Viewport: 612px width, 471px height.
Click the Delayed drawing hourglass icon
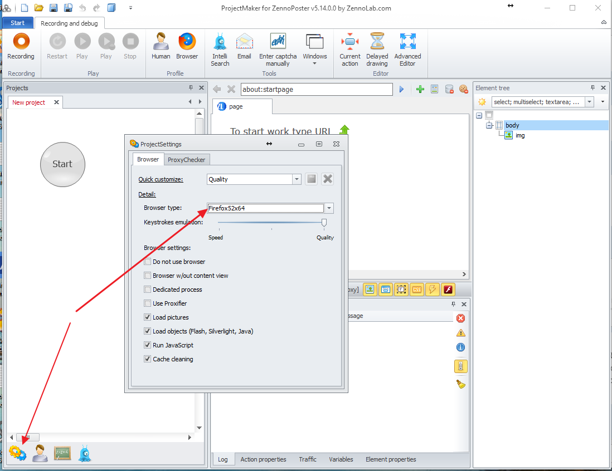(x=377, y=42)
